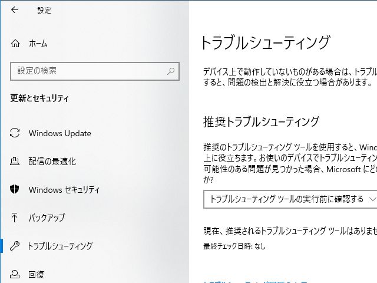377x283 pixels.
Task: Go to ホーム in Settings
Action: [38, 44]
